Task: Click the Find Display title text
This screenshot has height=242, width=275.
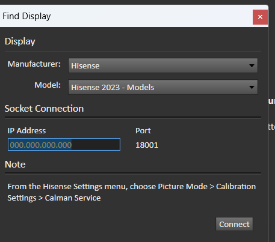Action: (26, 16)
